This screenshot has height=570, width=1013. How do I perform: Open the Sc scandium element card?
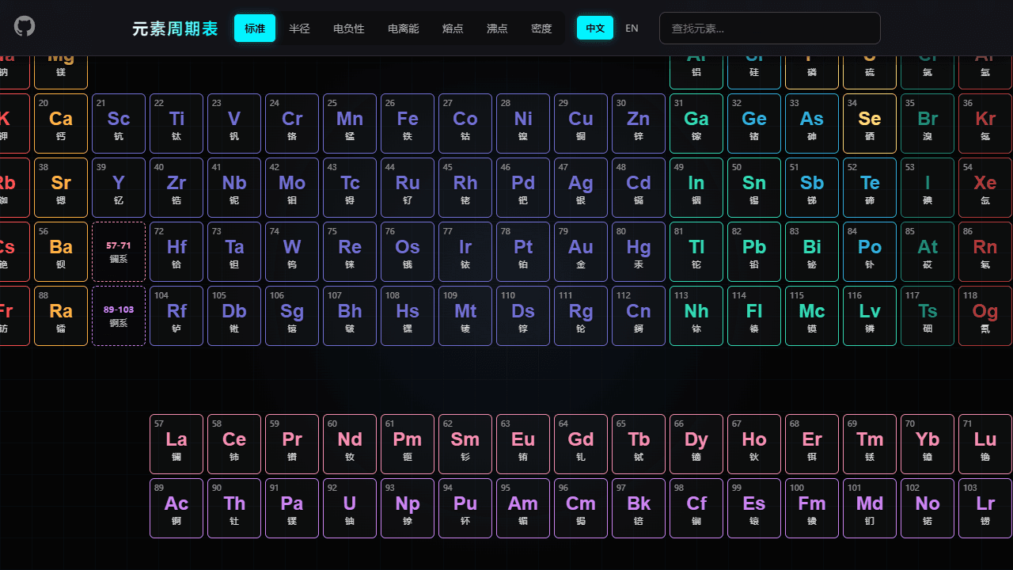119,123
